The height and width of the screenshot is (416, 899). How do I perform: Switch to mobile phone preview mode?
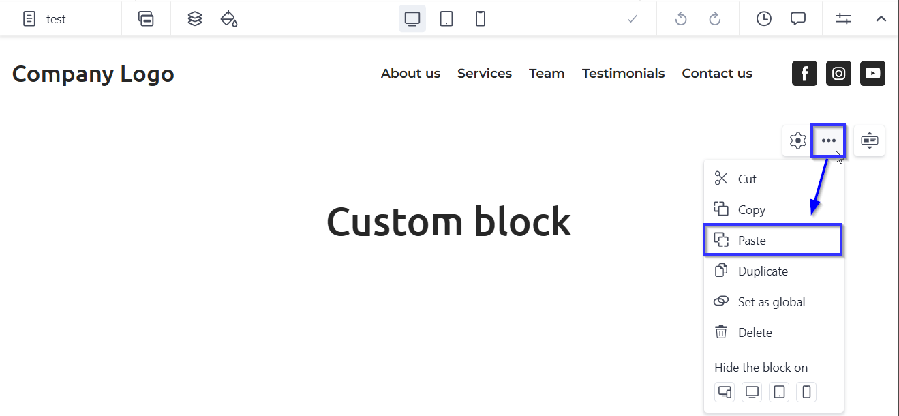point(481,19)
